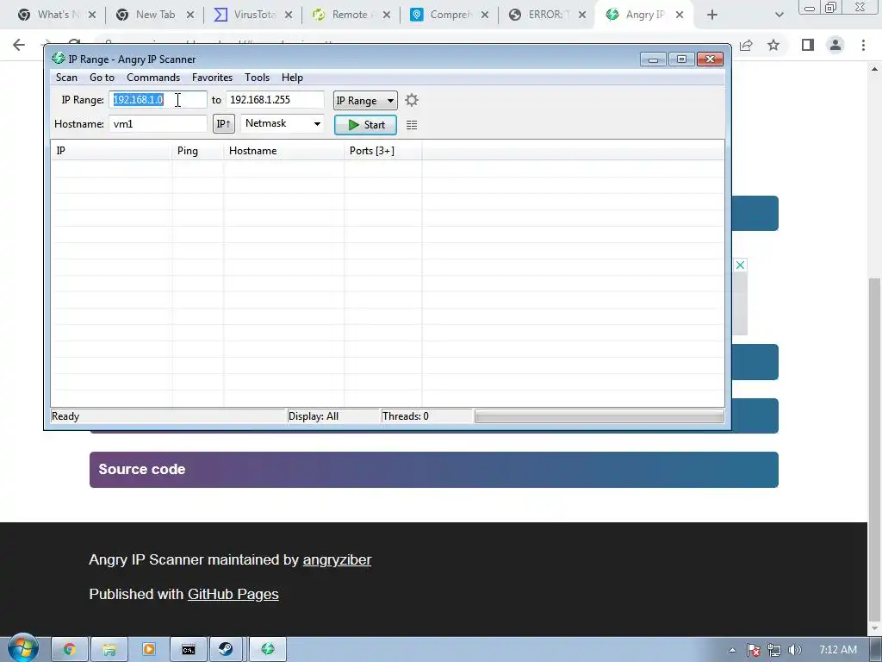Viewport: 882px width, 662px height.
Task: Open the IP Range feeder dropdown
Action: coord(365,100)
